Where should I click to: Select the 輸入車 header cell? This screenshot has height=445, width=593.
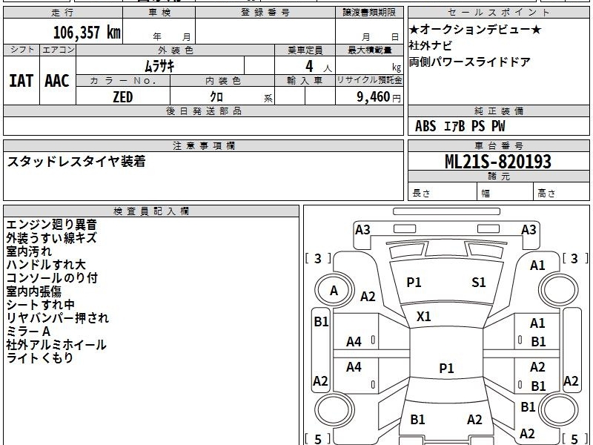pos(305,81)
